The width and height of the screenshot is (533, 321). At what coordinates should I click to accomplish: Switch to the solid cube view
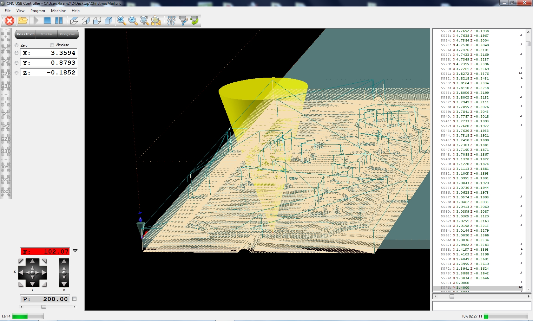[x=109, y=21]
